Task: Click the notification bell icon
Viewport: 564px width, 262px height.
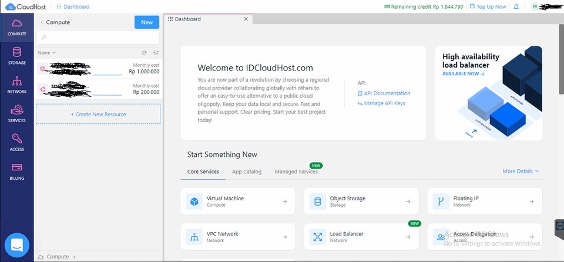Action: coord(516,6)
